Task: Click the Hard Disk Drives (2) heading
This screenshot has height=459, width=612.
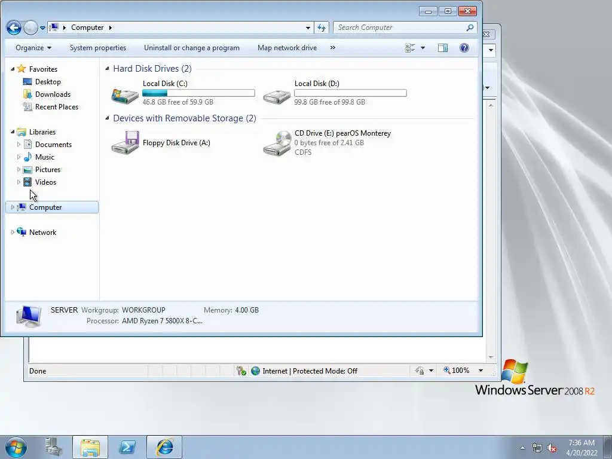Action: [152, 69]
